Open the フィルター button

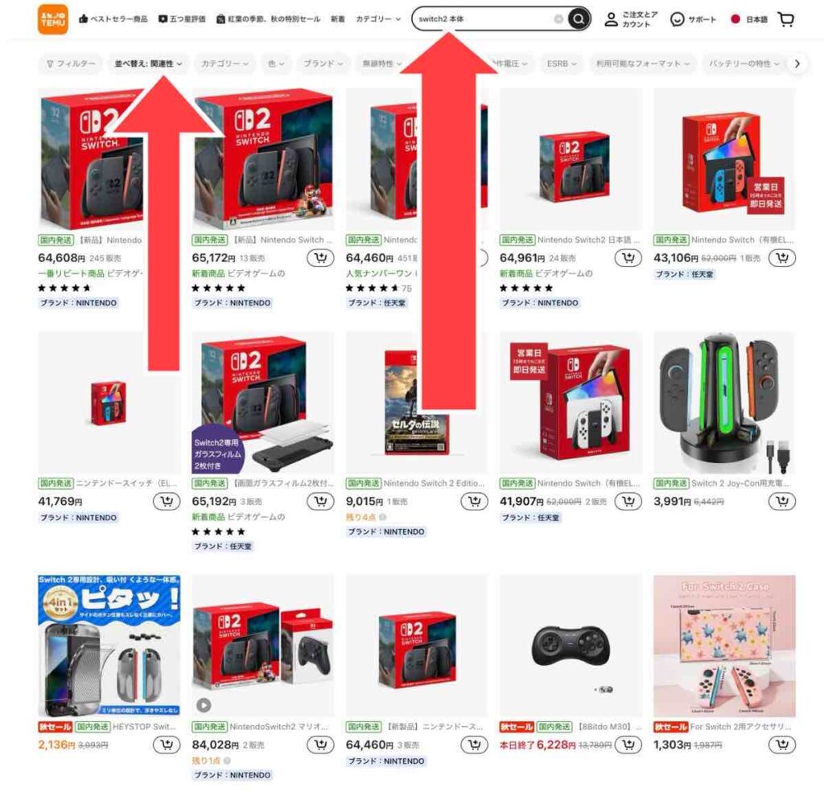pos(71,64)
